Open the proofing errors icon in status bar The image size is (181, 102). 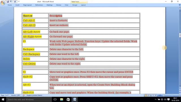coord(23,95)
